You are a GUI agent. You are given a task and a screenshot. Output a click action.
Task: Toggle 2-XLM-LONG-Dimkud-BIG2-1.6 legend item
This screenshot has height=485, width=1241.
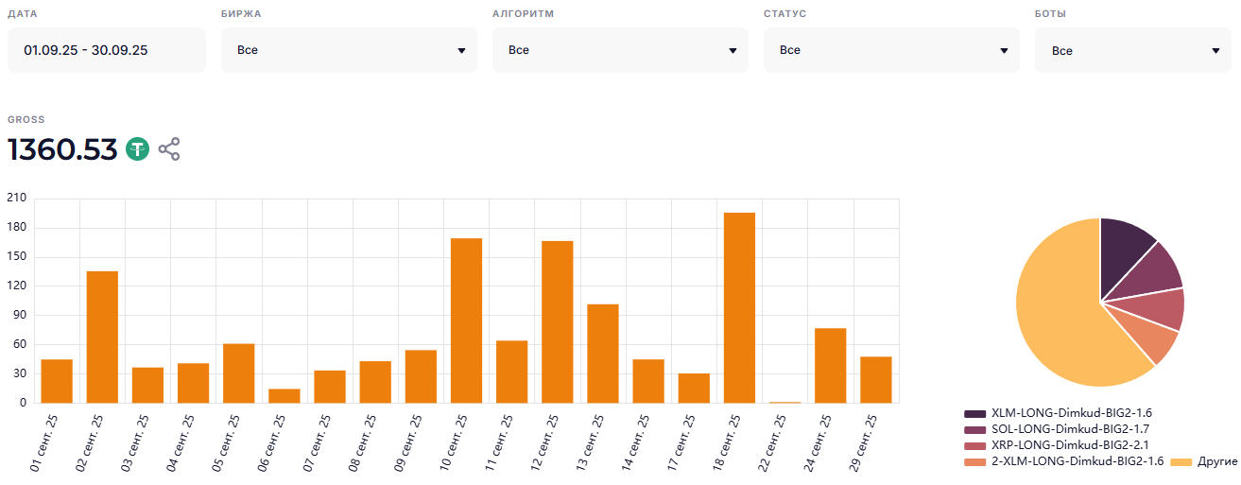pyautogui.click(x=974, y=461)
